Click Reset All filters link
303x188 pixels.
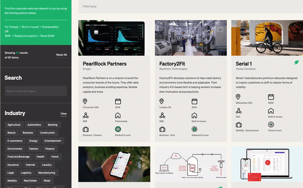click(x=61, y=55)
